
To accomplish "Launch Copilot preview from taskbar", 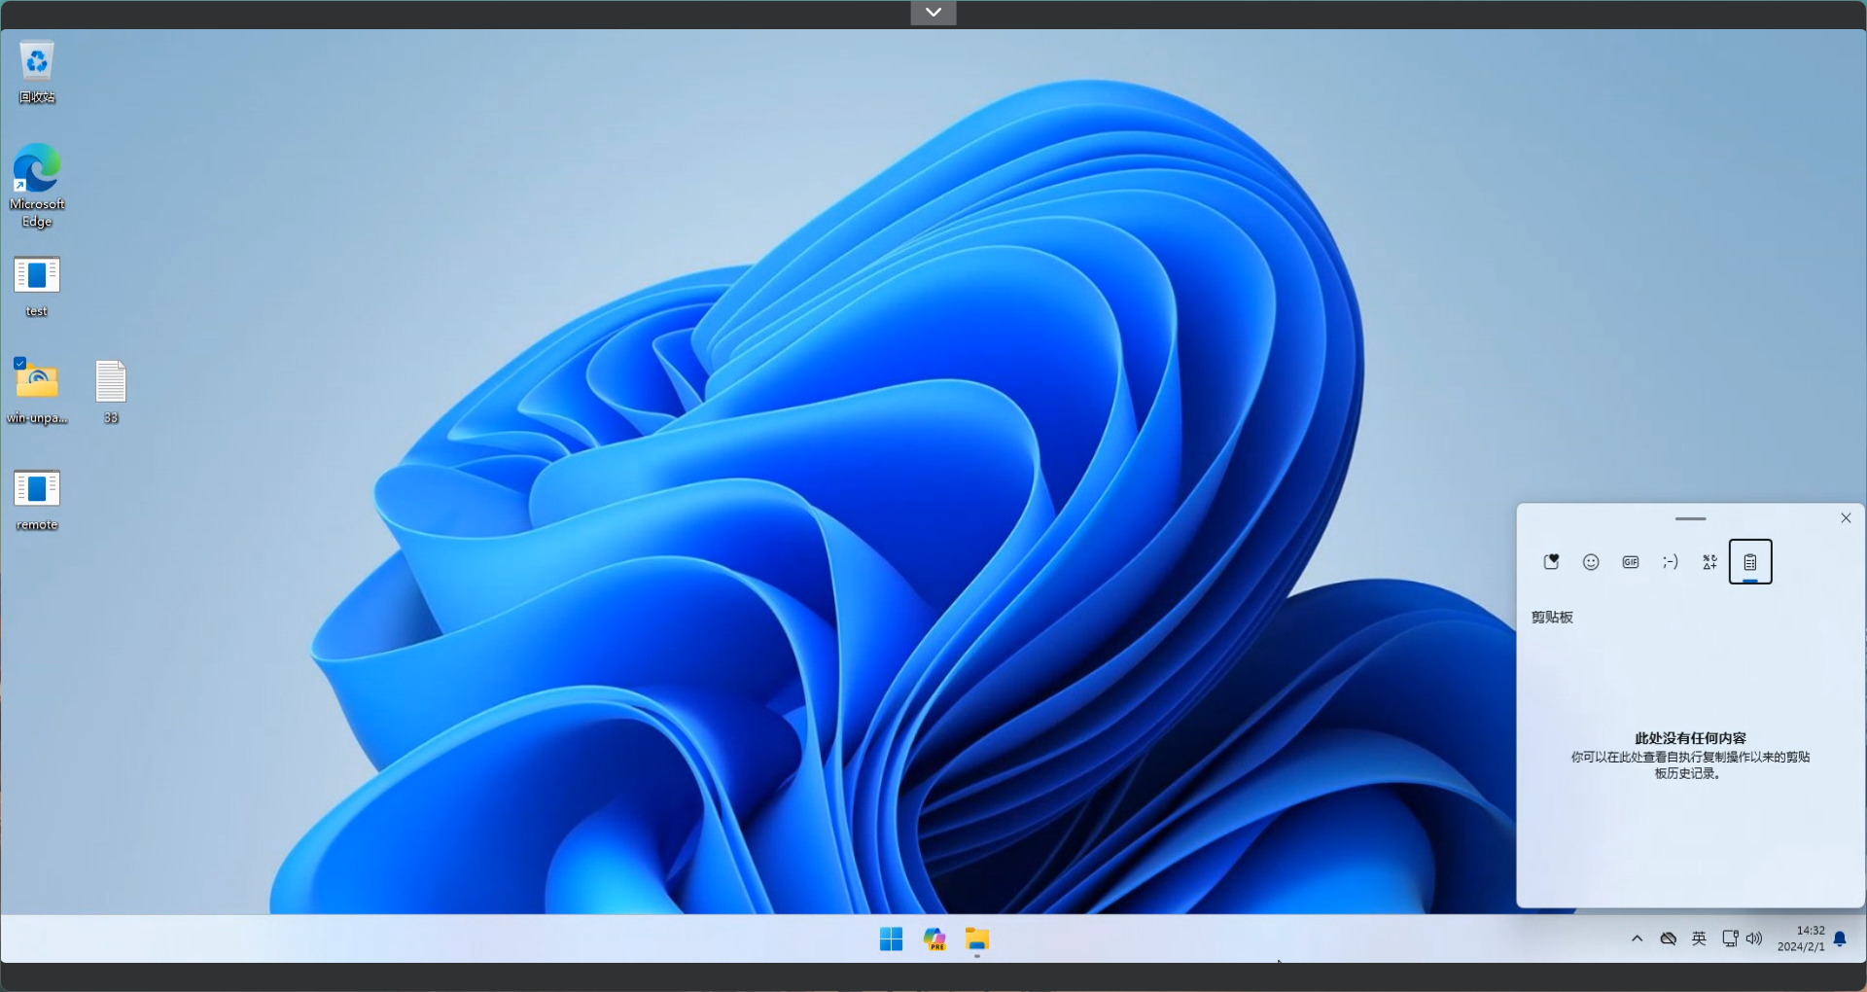I will (x=934, y=939).
